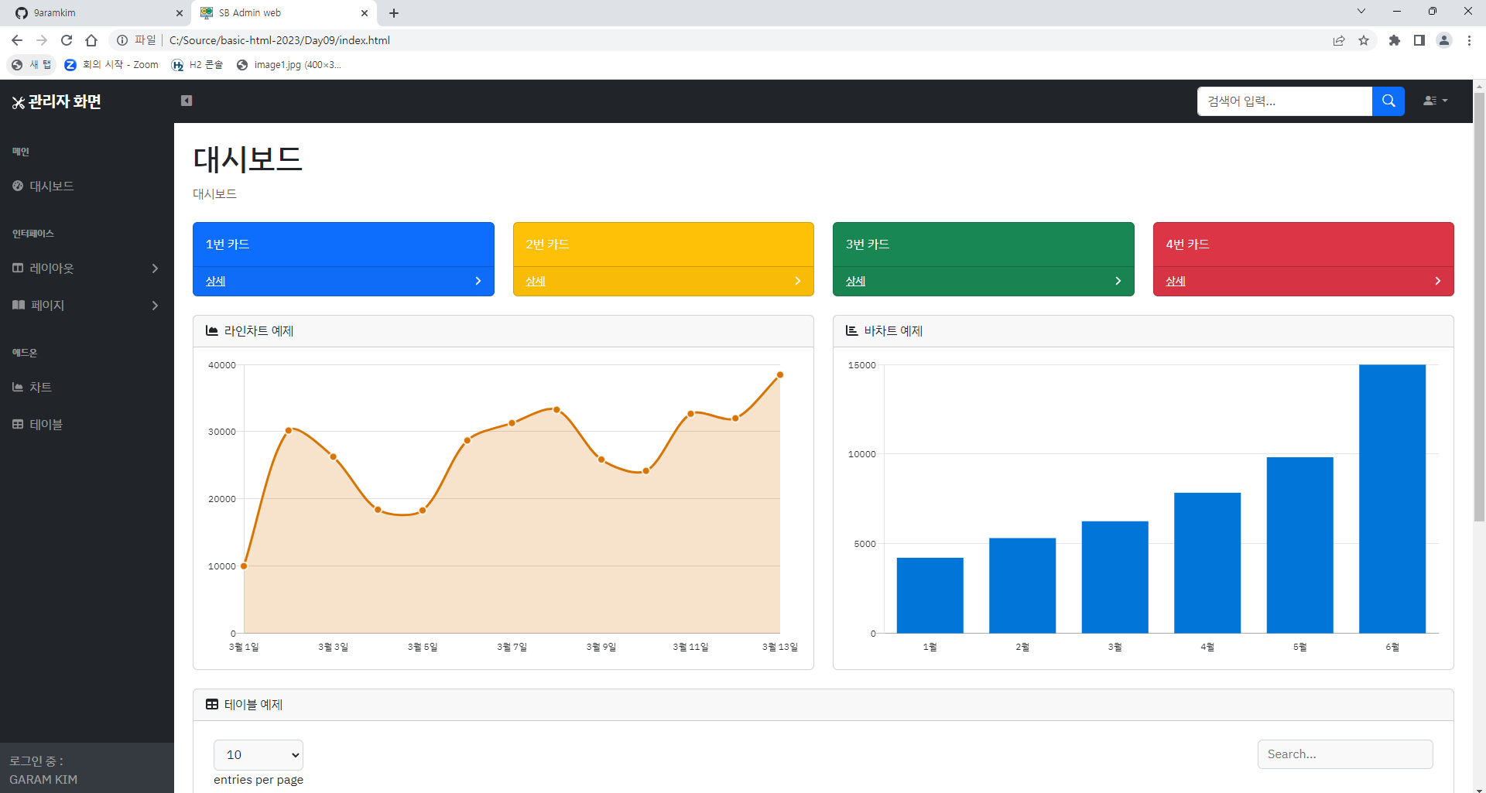1486x793 pixels.
Task: Click 상세 link on 2번 카드
Action: tap(536, 281)
